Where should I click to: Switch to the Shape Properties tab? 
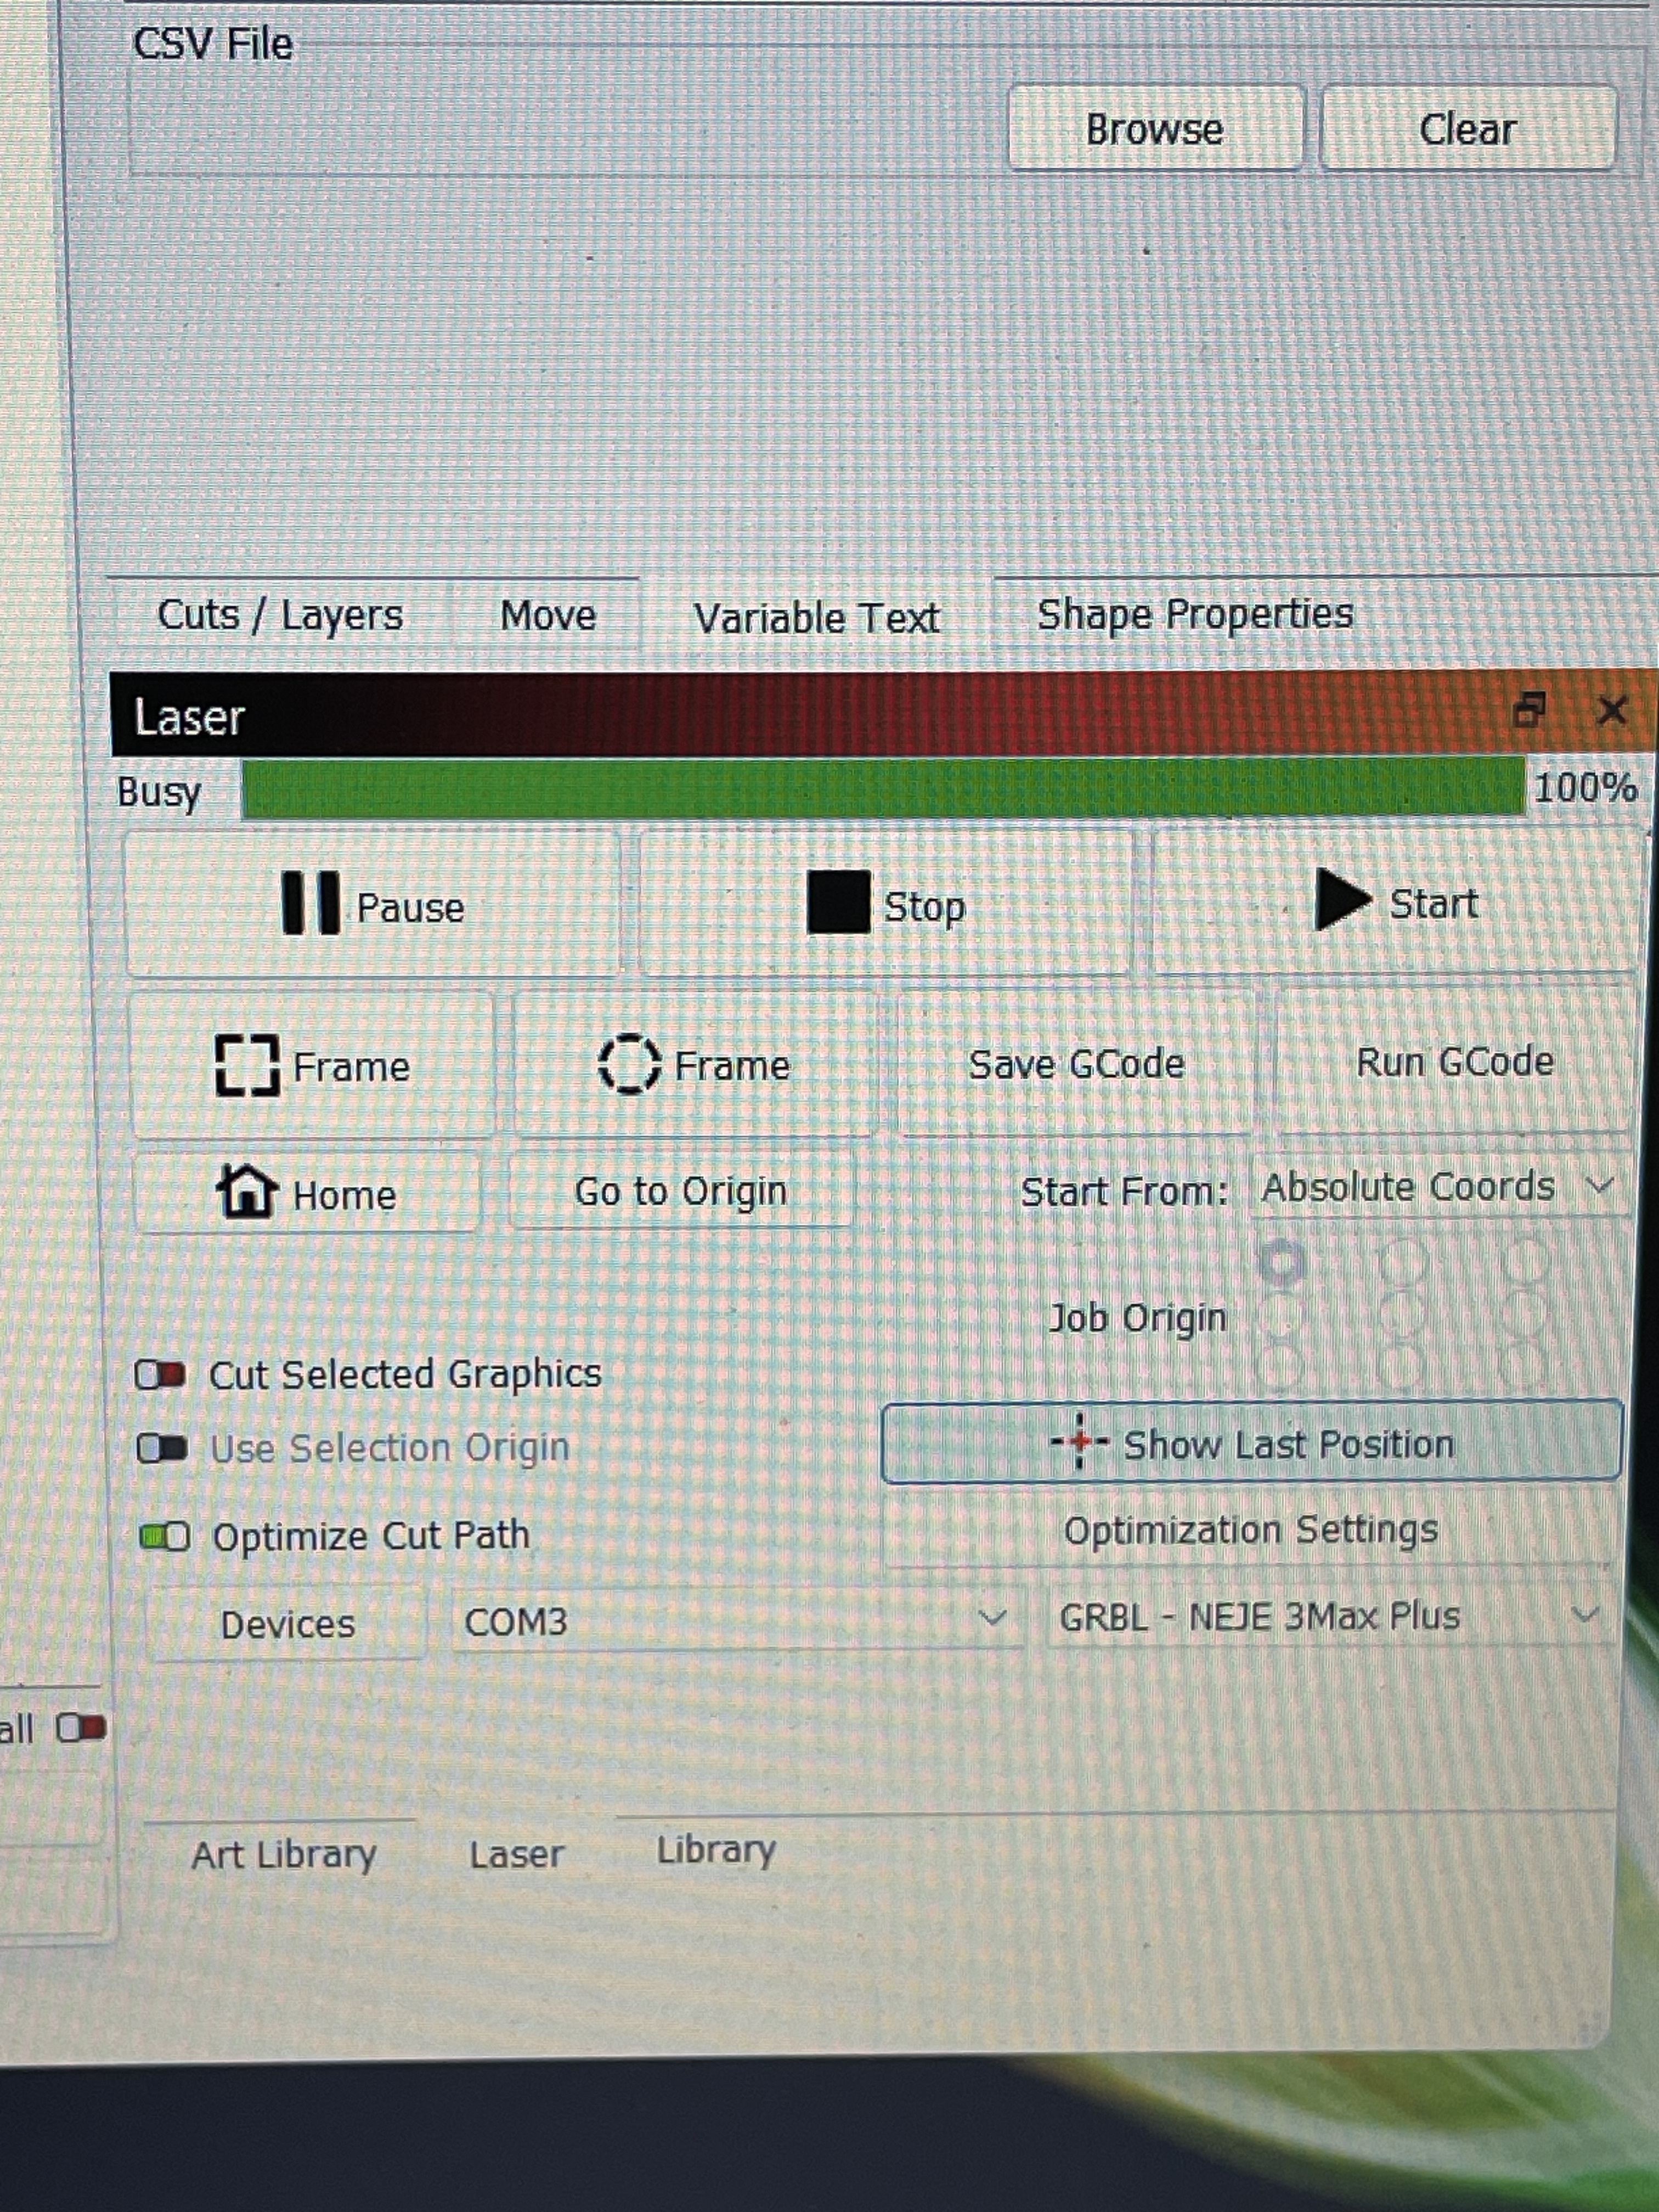point(1195,614)
